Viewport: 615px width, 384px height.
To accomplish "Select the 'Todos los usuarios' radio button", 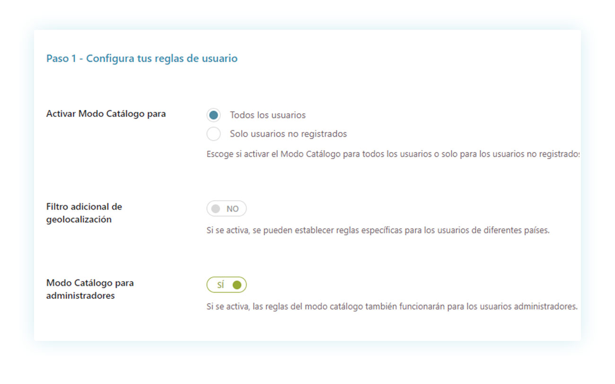I will [213, 115].
